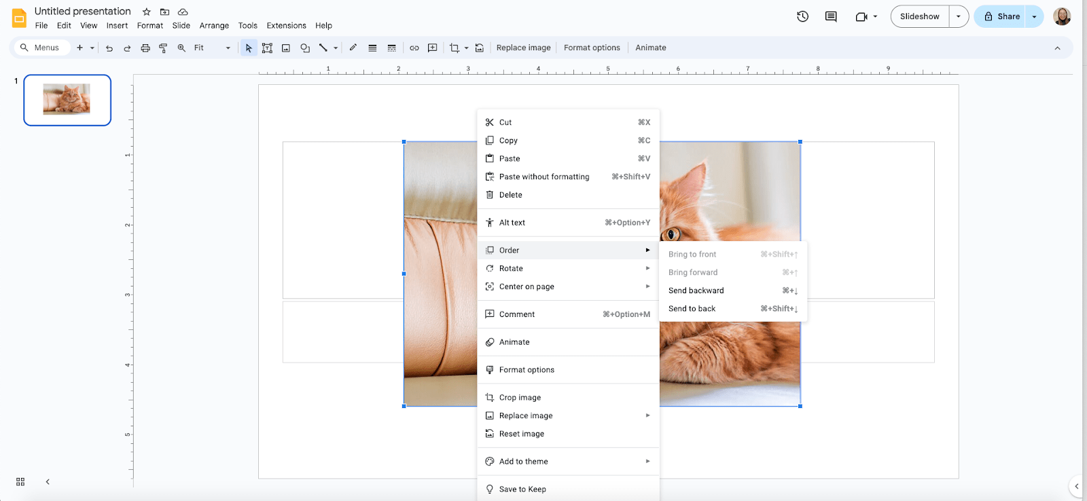Click Replace image toolbar button
Screen dimensions: 1087x501
[x=523, y=48]
